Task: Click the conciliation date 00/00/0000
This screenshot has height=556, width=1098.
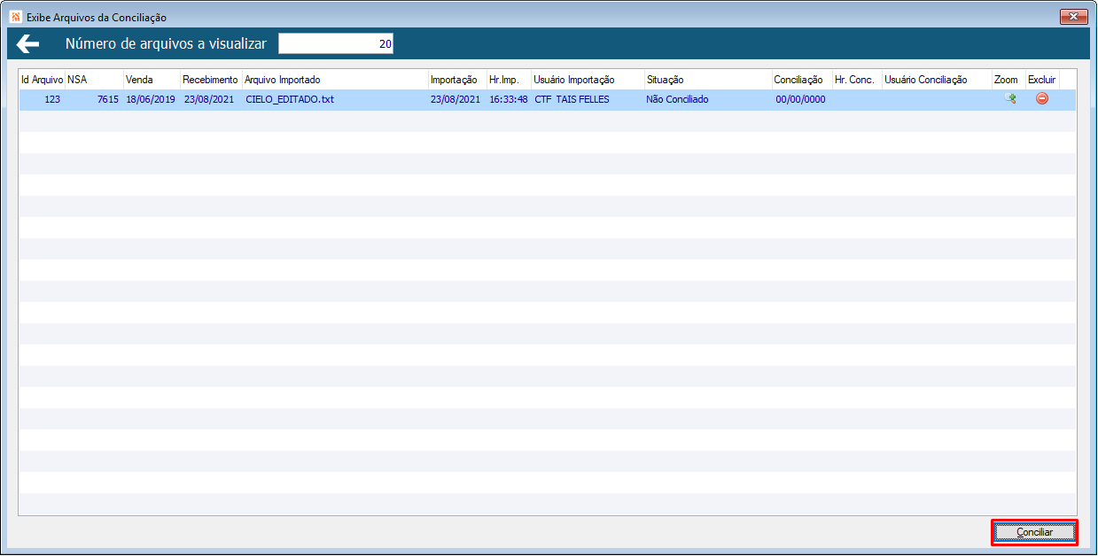Action: 800,99
